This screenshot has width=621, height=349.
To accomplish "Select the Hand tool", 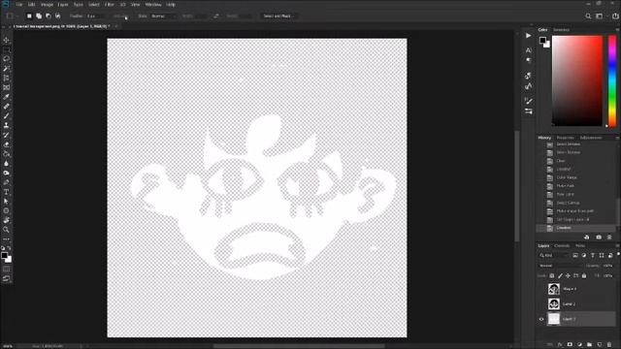I will click(x=7, y=220).
